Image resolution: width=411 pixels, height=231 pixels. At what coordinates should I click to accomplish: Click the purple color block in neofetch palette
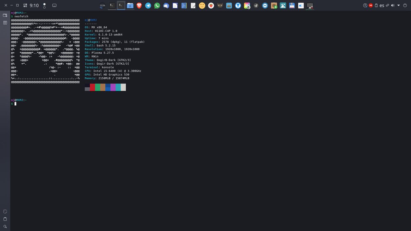point(113,87)
